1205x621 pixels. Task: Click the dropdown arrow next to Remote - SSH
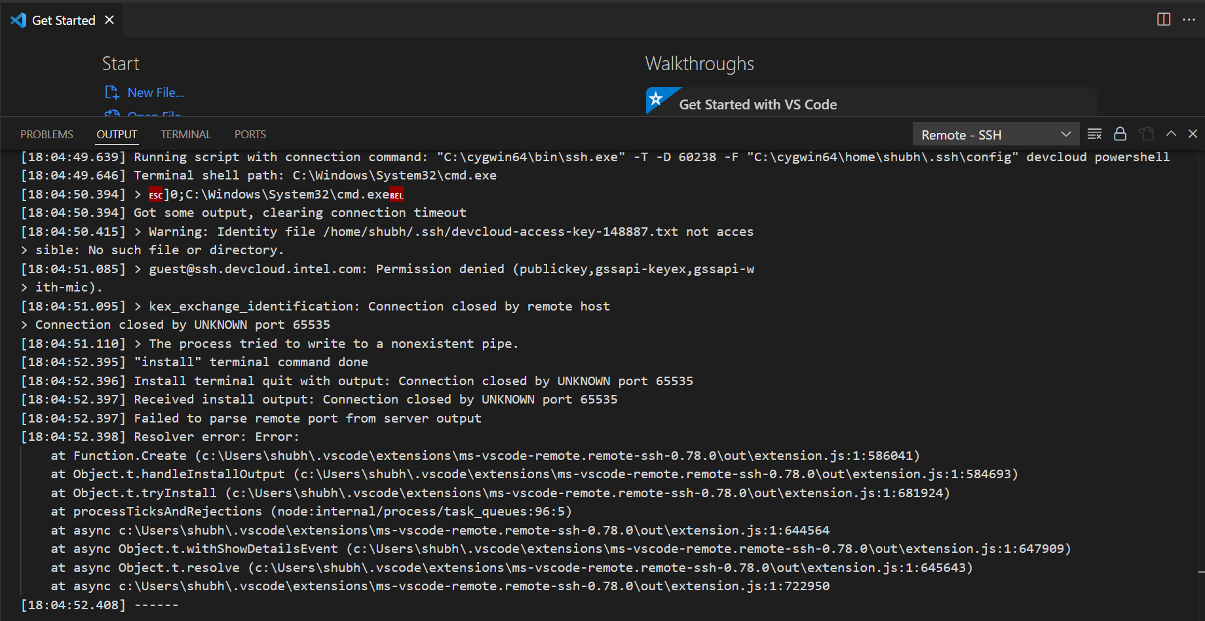coord(1065,134)
